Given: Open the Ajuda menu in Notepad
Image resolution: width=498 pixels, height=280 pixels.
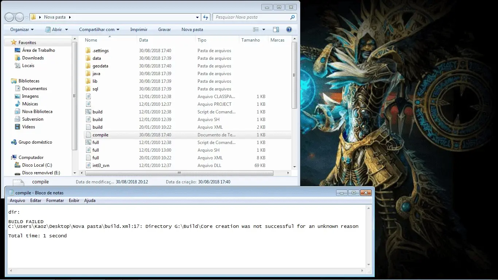Looking at the screenshot, I should tap(90, 201).
